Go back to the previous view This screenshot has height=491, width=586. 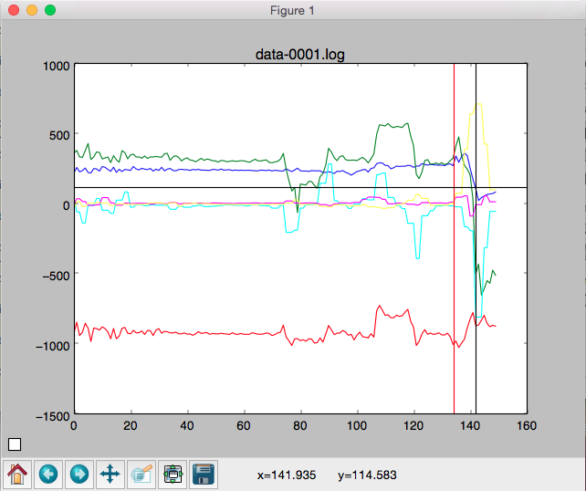click(48, 475)
